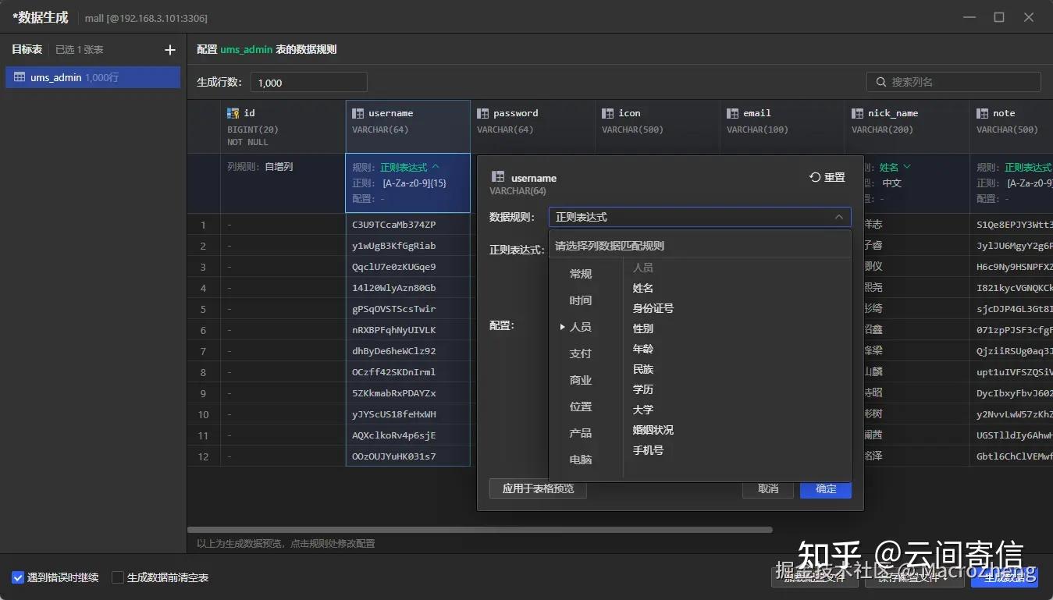The width and height of the screenshot is (1053, 600).
Task: Click the id column key icon
Action: (233, 113)
